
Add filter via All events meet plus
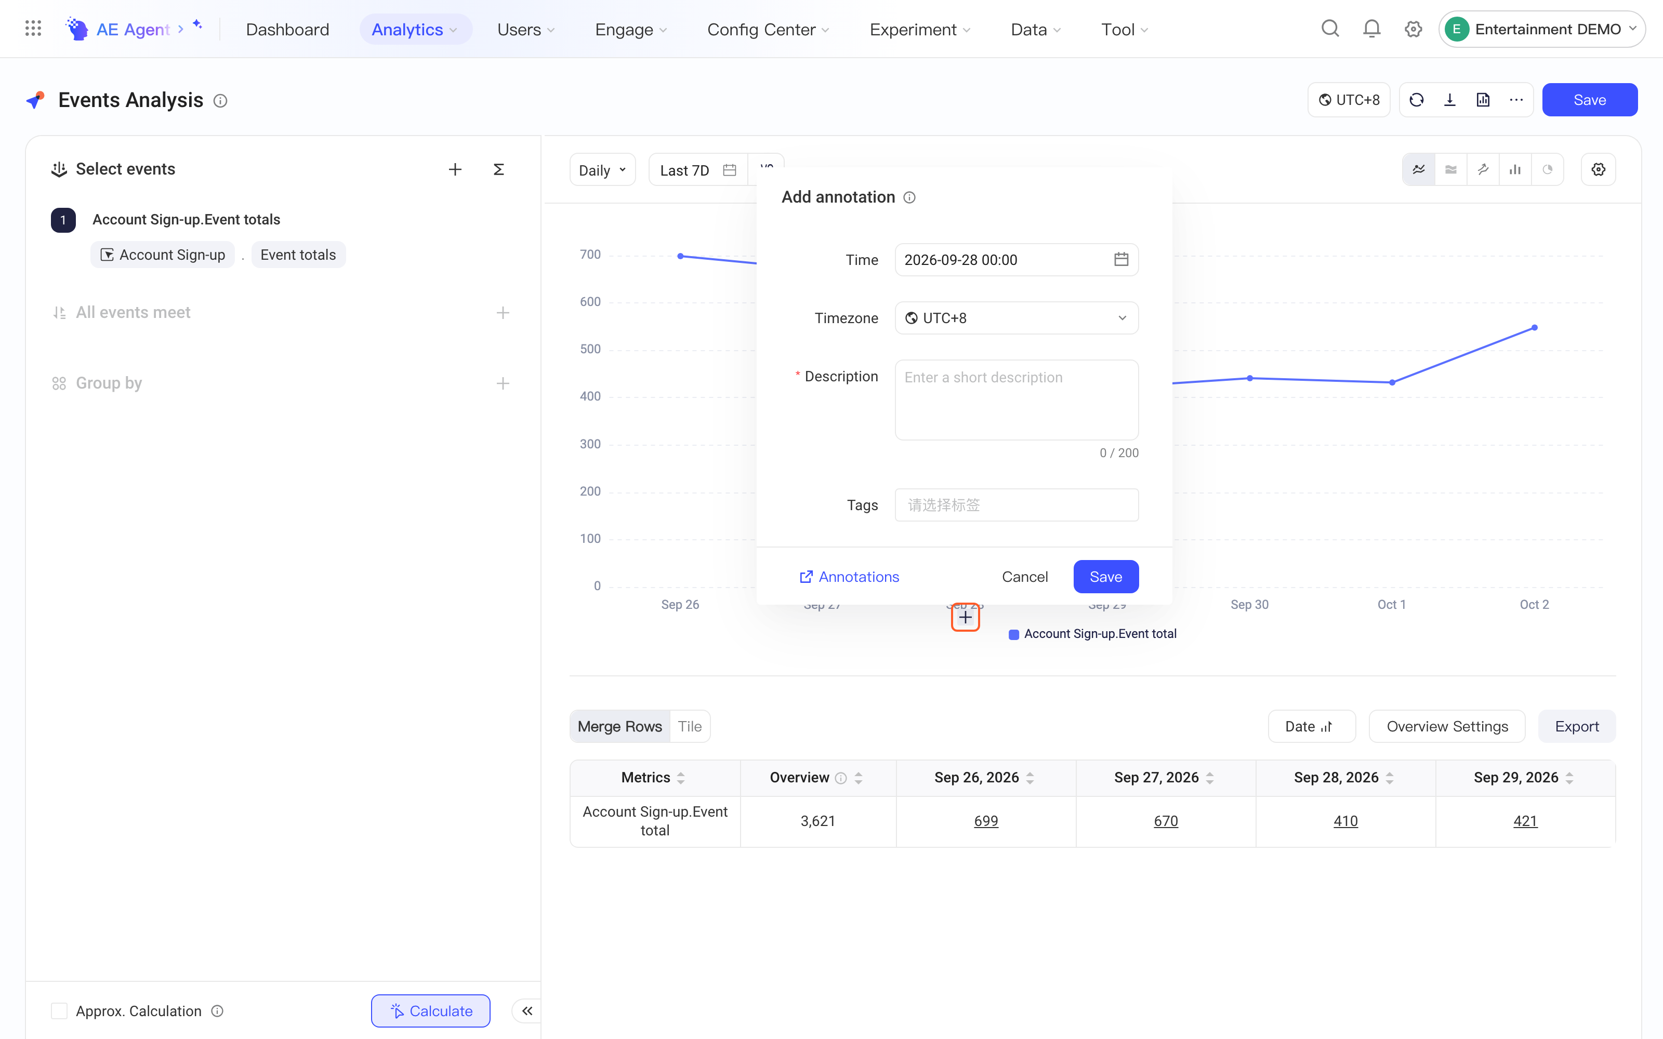tap(503, 313)
